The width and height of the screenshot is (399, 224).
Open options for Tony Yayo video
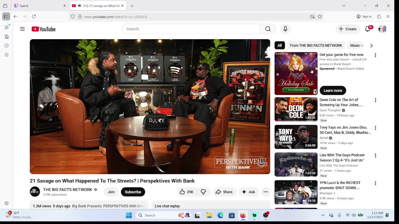pyautogui.click(x=375, y=128)
